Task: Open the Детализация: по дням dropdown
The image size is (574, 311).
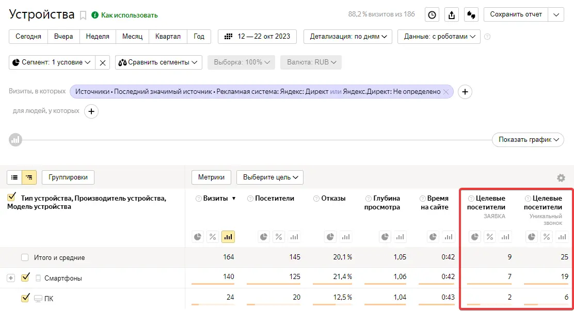Action: (347, 37)
